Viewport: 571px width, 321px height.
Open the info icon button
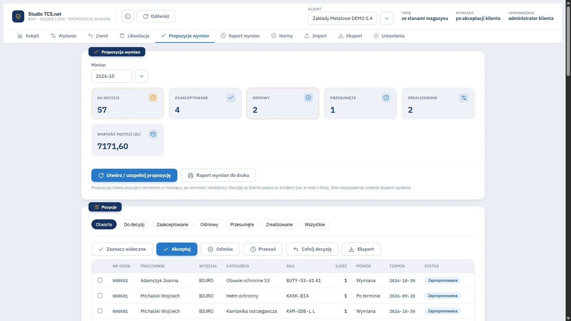click(128, 16)
